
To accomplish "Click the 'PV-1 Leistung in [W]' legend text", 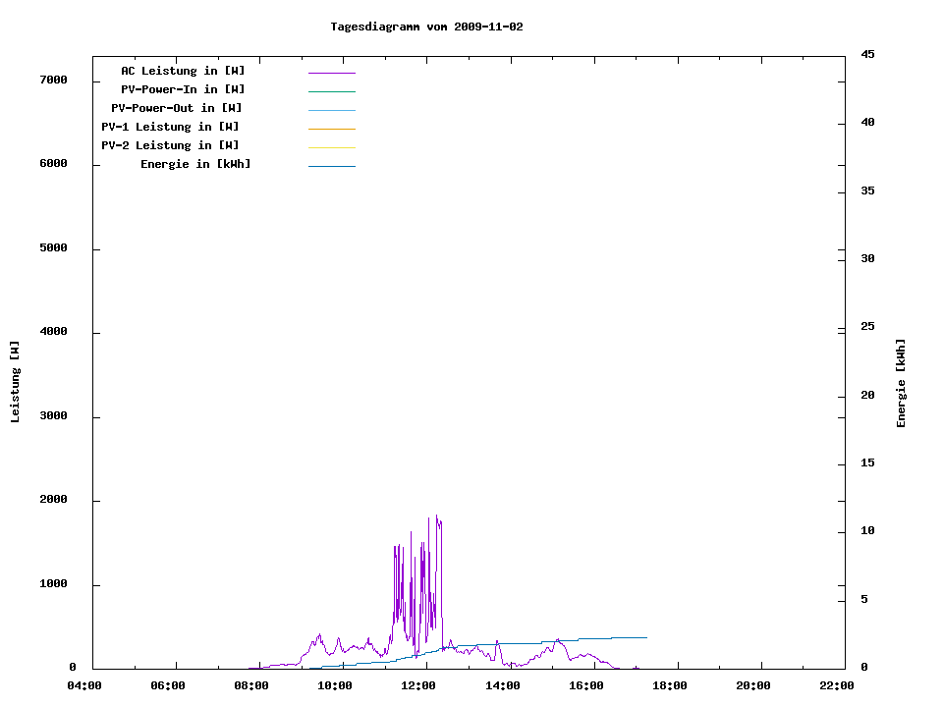I will (170, 127).
